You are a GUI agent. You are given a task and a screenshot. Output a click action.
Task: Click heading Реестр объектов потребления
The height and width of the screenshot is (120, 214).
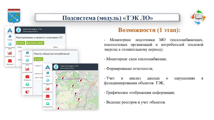(52, 54)
